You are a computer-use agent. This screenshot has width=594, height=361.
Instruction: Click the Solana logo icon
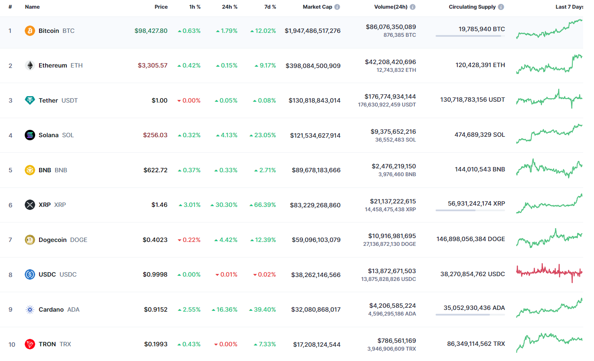[30, 135]
